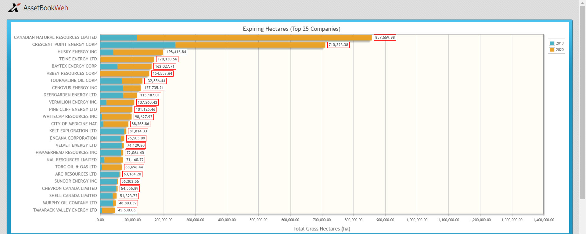Screen dimensions: 586x234
Task: Toggle the 2020 legend color swatch
Action: point(552,50)
